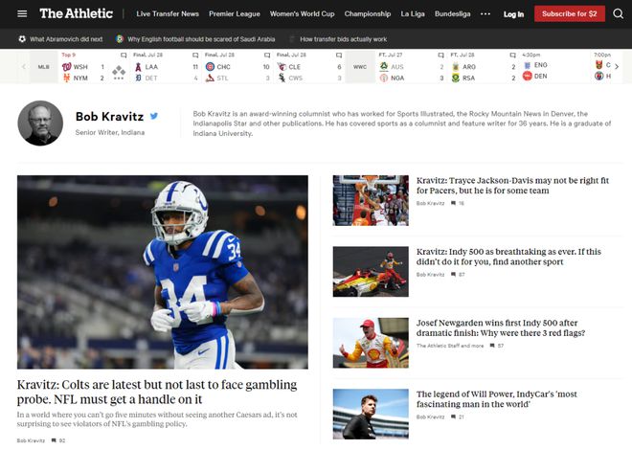
Task: Open comments icon on ARG vs RSA match
Action: tap(512, 55)
